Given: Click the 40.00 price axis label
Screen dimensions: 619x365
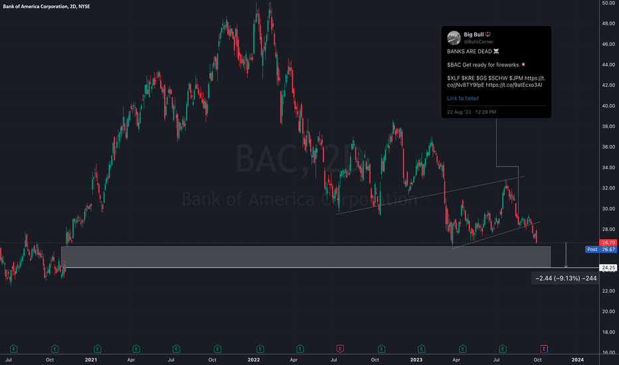Looking at the screenshot, I should click(x=608, y=106).
